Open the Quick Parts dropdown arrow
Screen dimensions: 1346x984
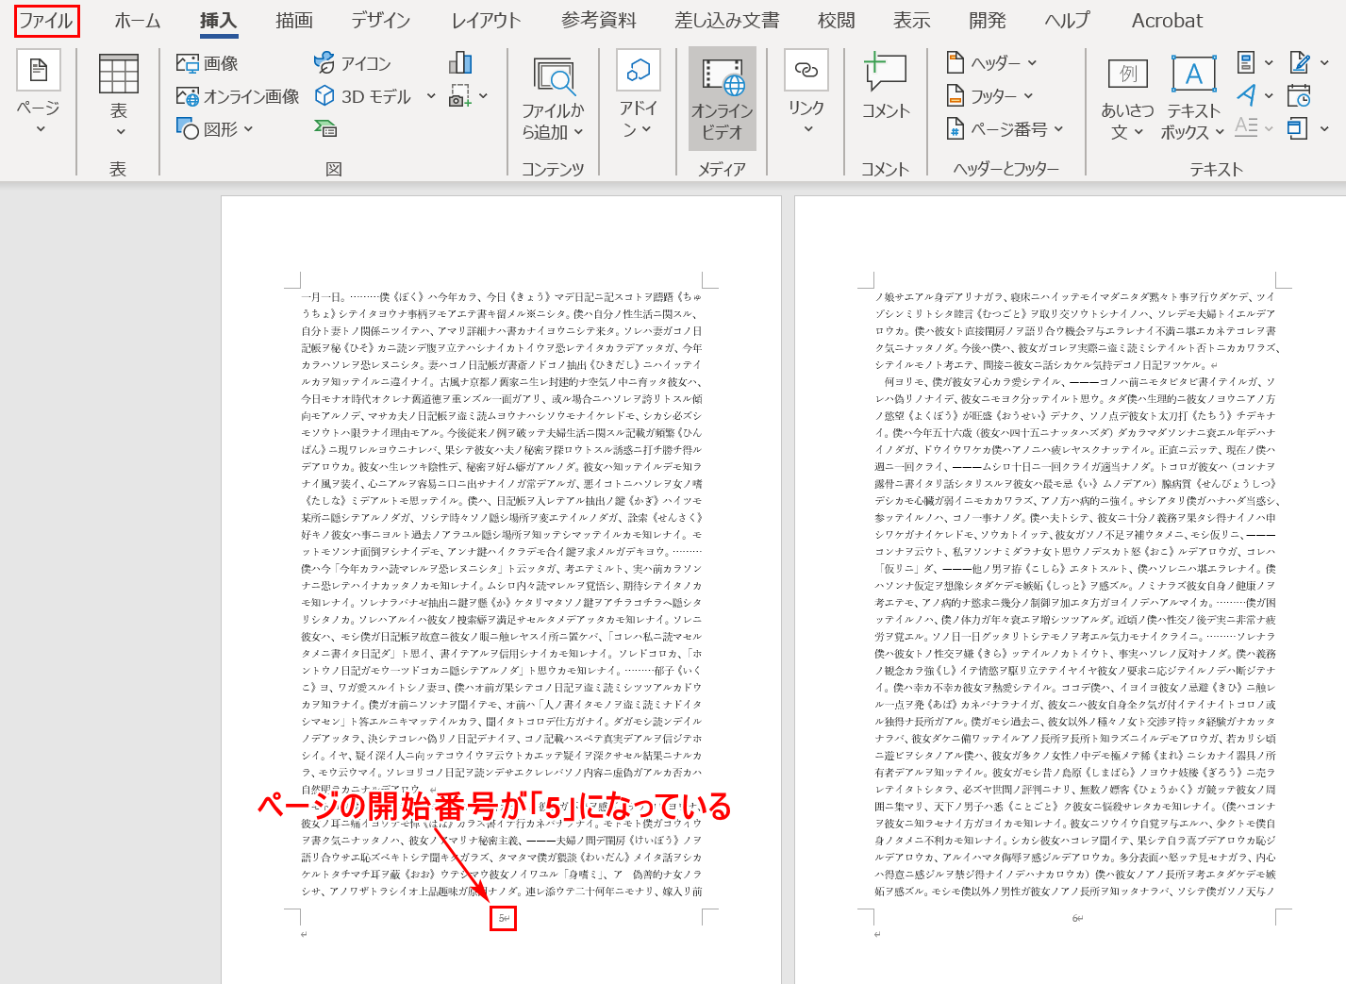(1269, 62)
